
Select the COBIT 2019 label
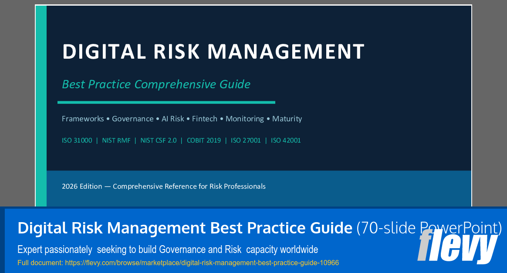point(204,140)
